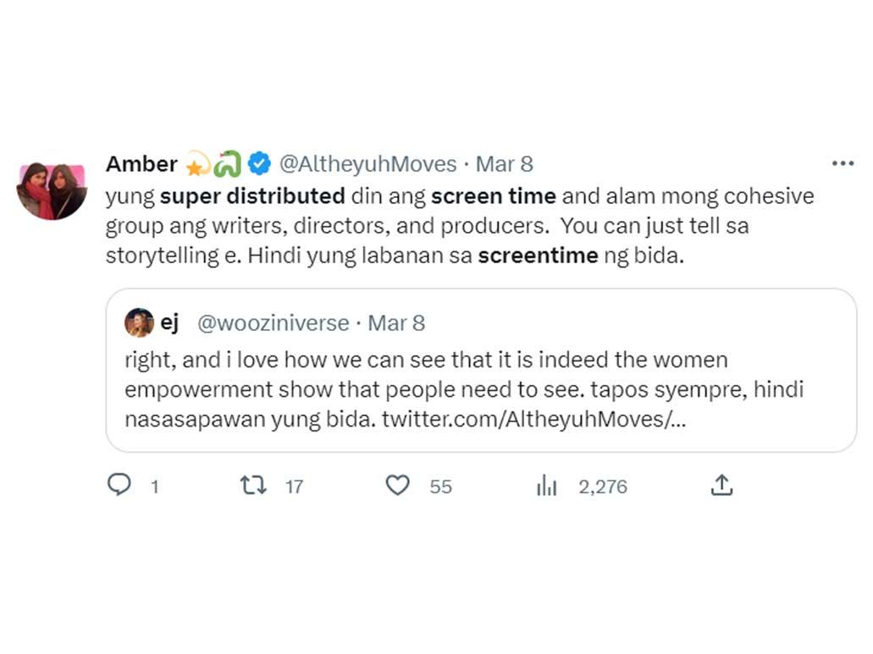Open the @wooziniverse profile handle
Viewport: 873px width, 654px height.
tap(273, 323)
